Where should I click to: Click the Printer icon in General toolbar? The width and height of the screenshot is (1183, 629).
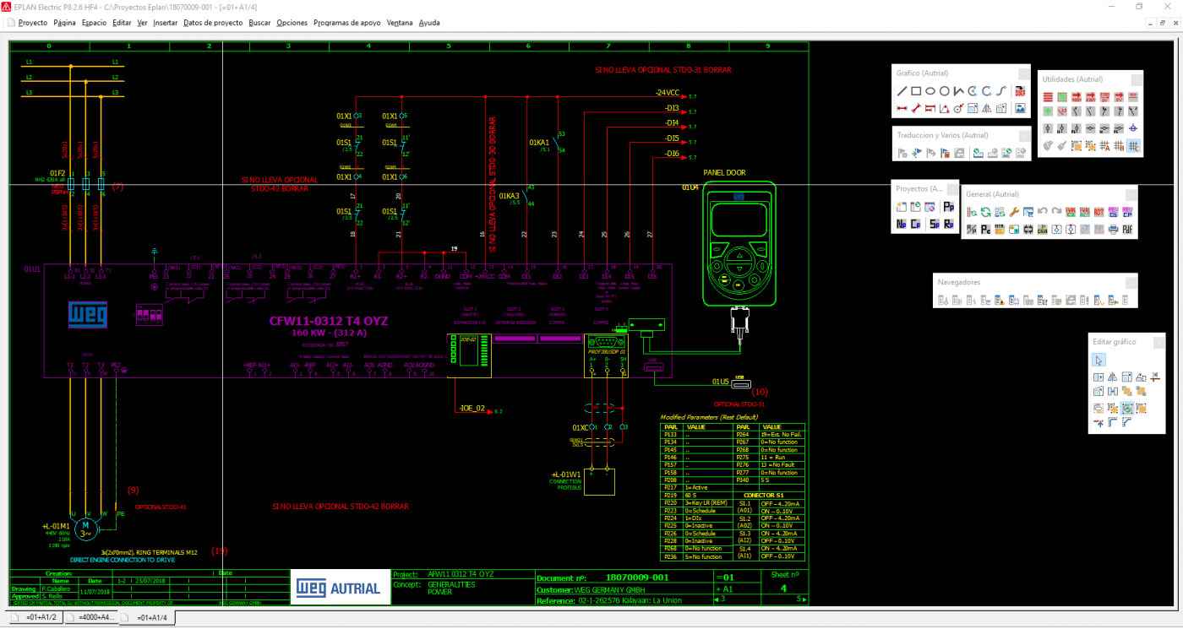pyautogui.click(x=1113, y=230)
